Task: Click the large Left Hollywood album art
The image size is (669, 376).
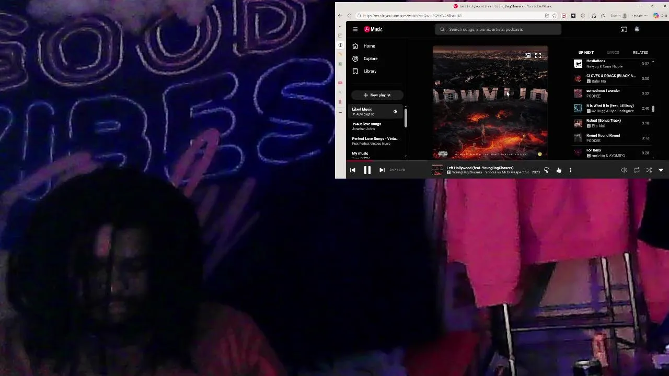Action: point(490,102)
